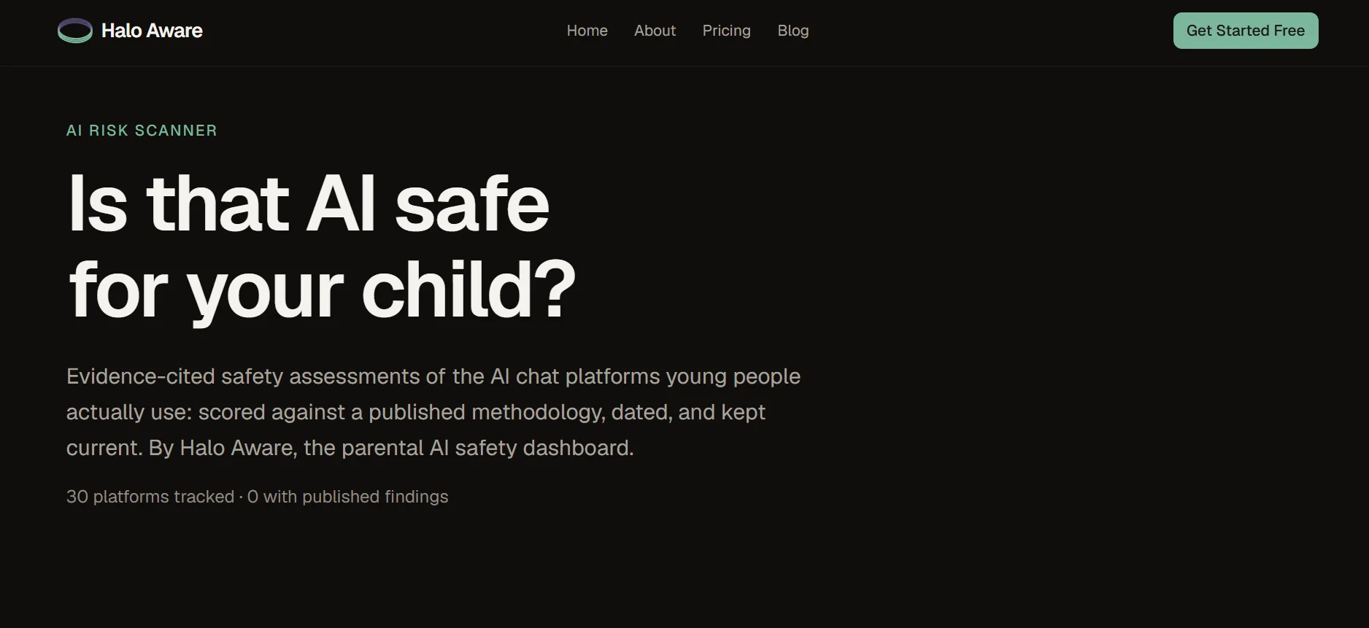Navigate to Pricing

coord(726,31)
